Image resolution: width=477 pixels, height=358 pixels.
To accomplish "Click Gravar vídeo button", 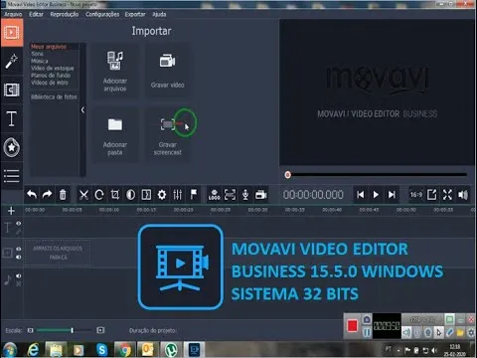I will [168, 71].
